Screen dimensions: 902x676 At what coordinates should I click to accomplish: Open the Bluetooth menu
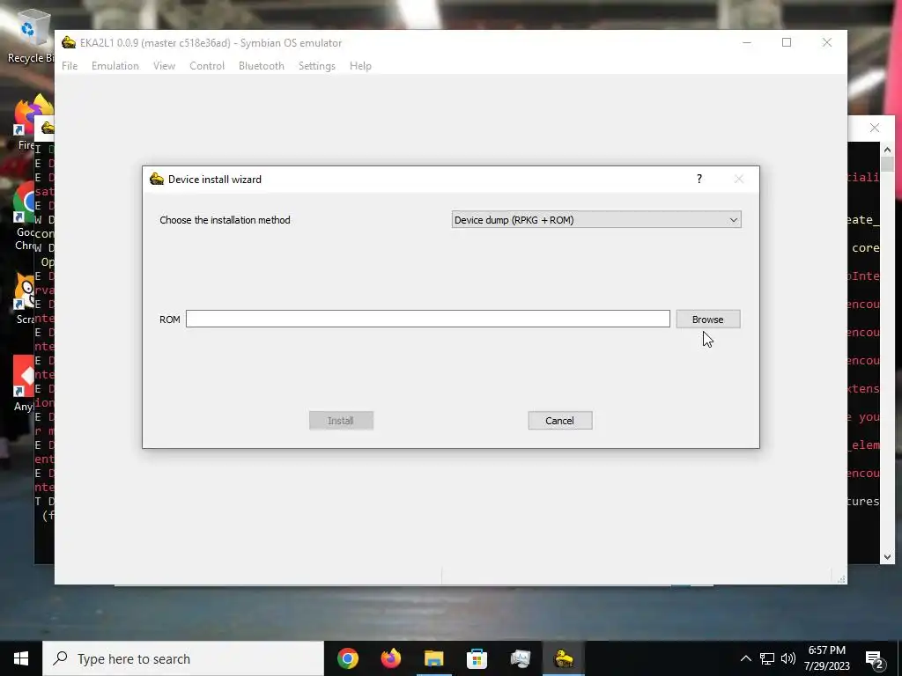coord(261,66)
